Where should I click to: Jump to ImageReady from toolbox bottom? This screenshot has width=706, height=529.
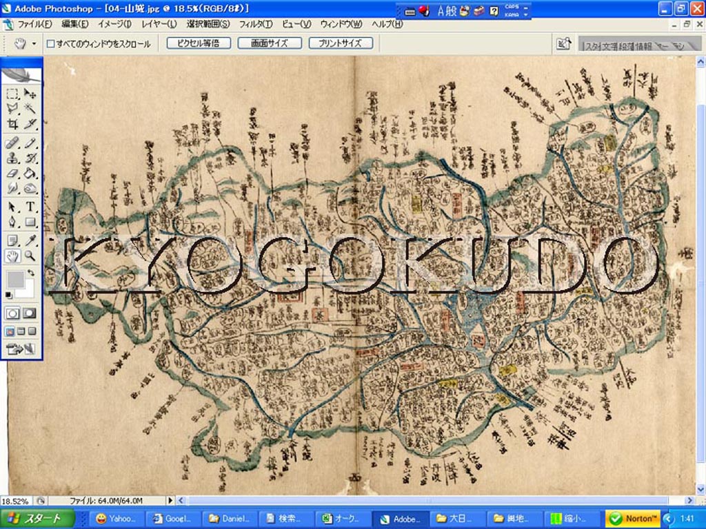point(21,349)
